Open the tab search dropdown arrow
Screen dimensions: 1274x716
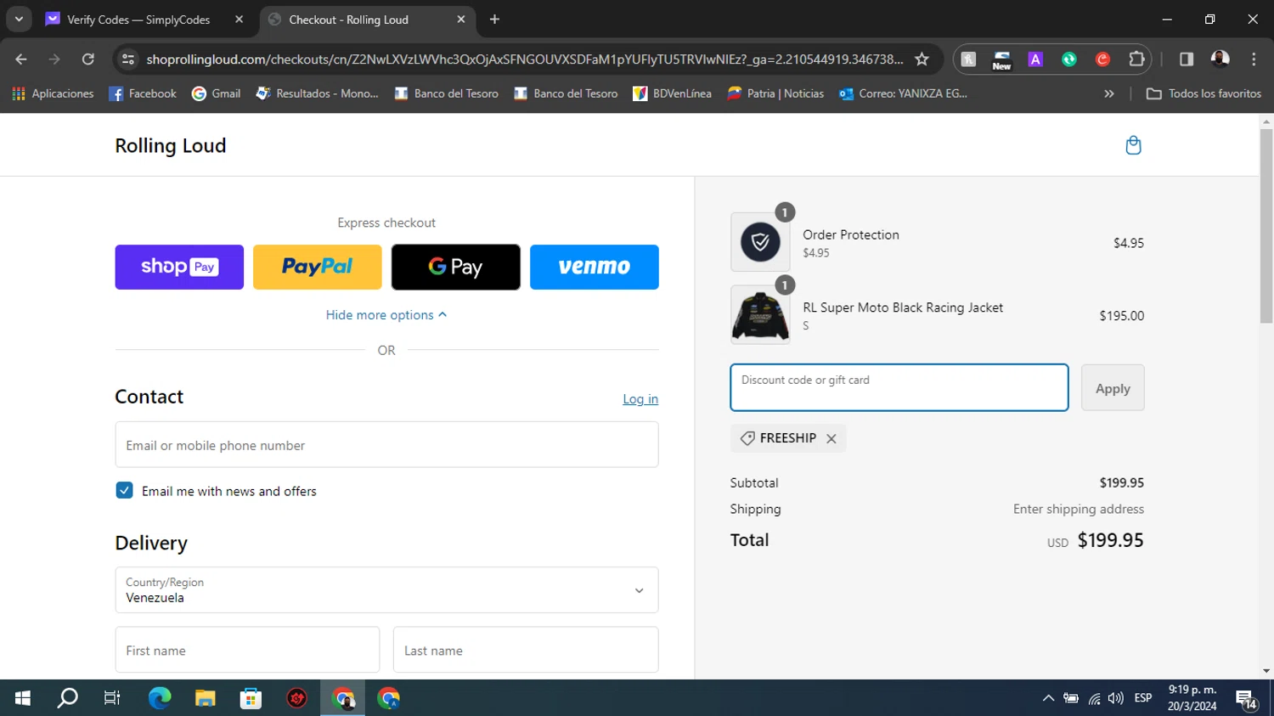point(19,20)
